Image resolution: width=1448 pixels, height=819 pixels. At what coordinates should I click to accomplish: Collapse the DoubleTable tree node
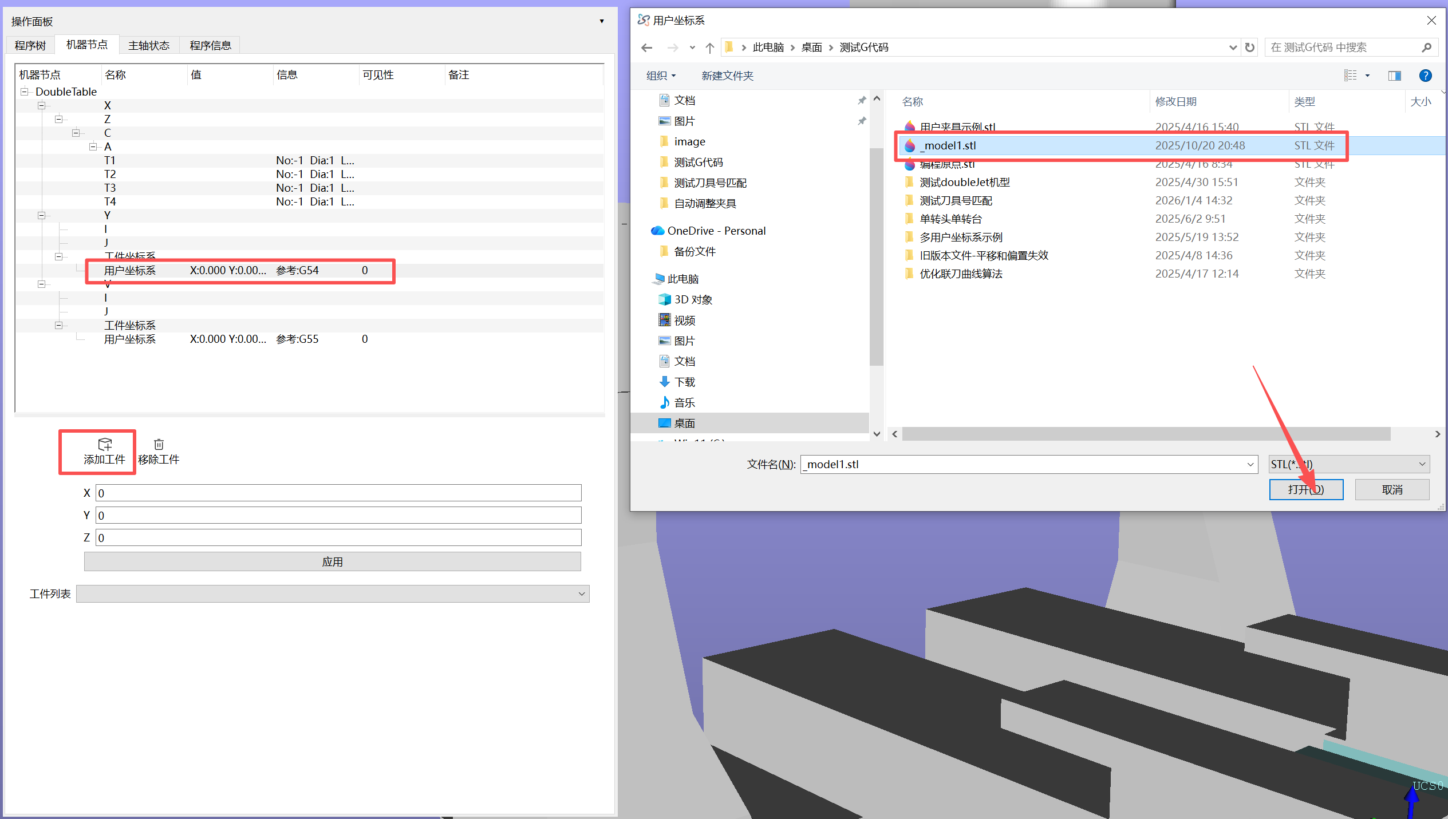point(25,92)
